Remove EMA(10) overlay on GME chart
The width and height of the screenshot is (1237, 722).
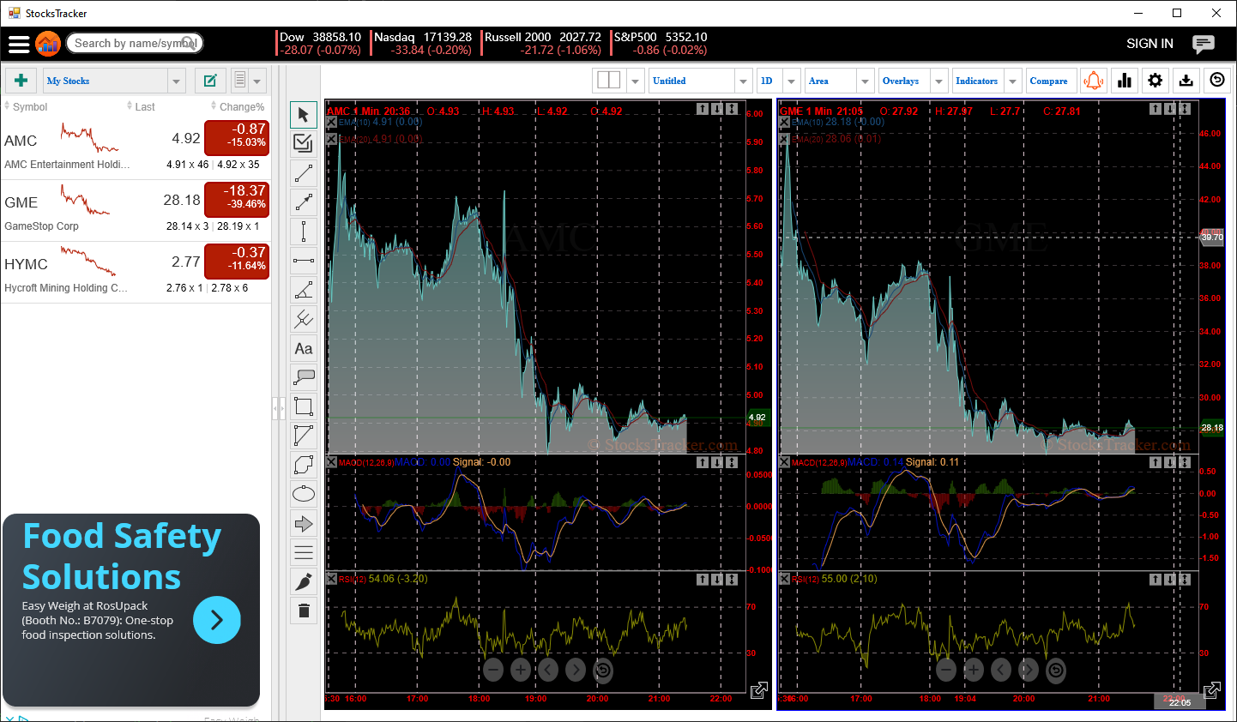[785, 123]
